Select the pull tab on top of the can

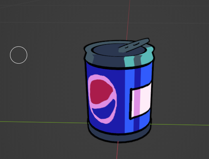134,45
